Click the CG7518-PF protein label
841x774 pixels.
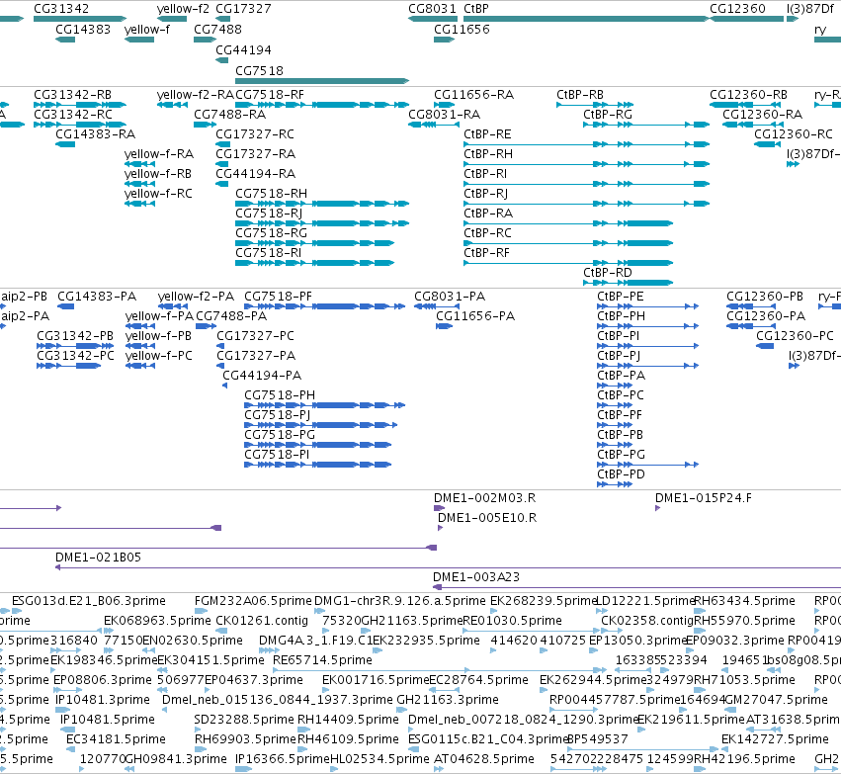pos(278,297)
